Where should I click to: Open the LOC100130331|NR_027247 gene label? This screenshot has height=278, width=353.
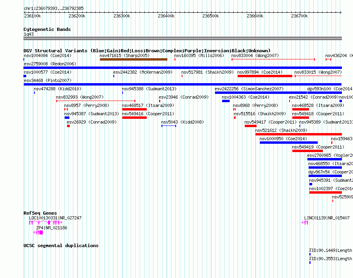55,218
